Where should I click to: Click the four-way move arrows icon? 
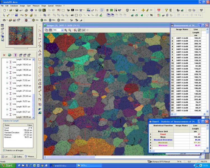coord(143,10)
